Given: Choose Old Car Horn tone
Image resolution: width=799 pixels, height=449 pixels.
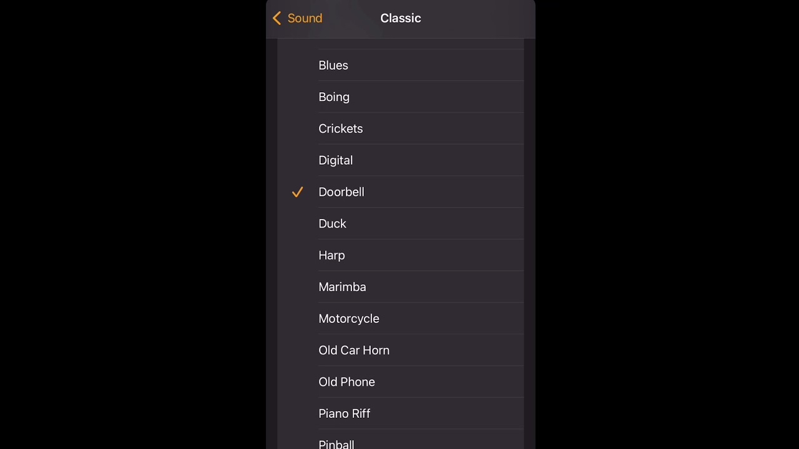Looking at the screenshot, I should pos(354,350).
